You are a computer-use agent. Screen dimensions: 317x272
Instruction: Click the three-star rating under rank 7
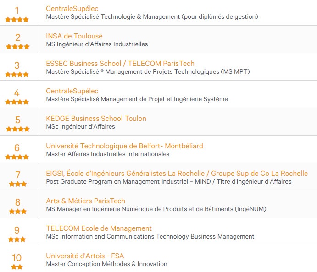tap(18, 184)
